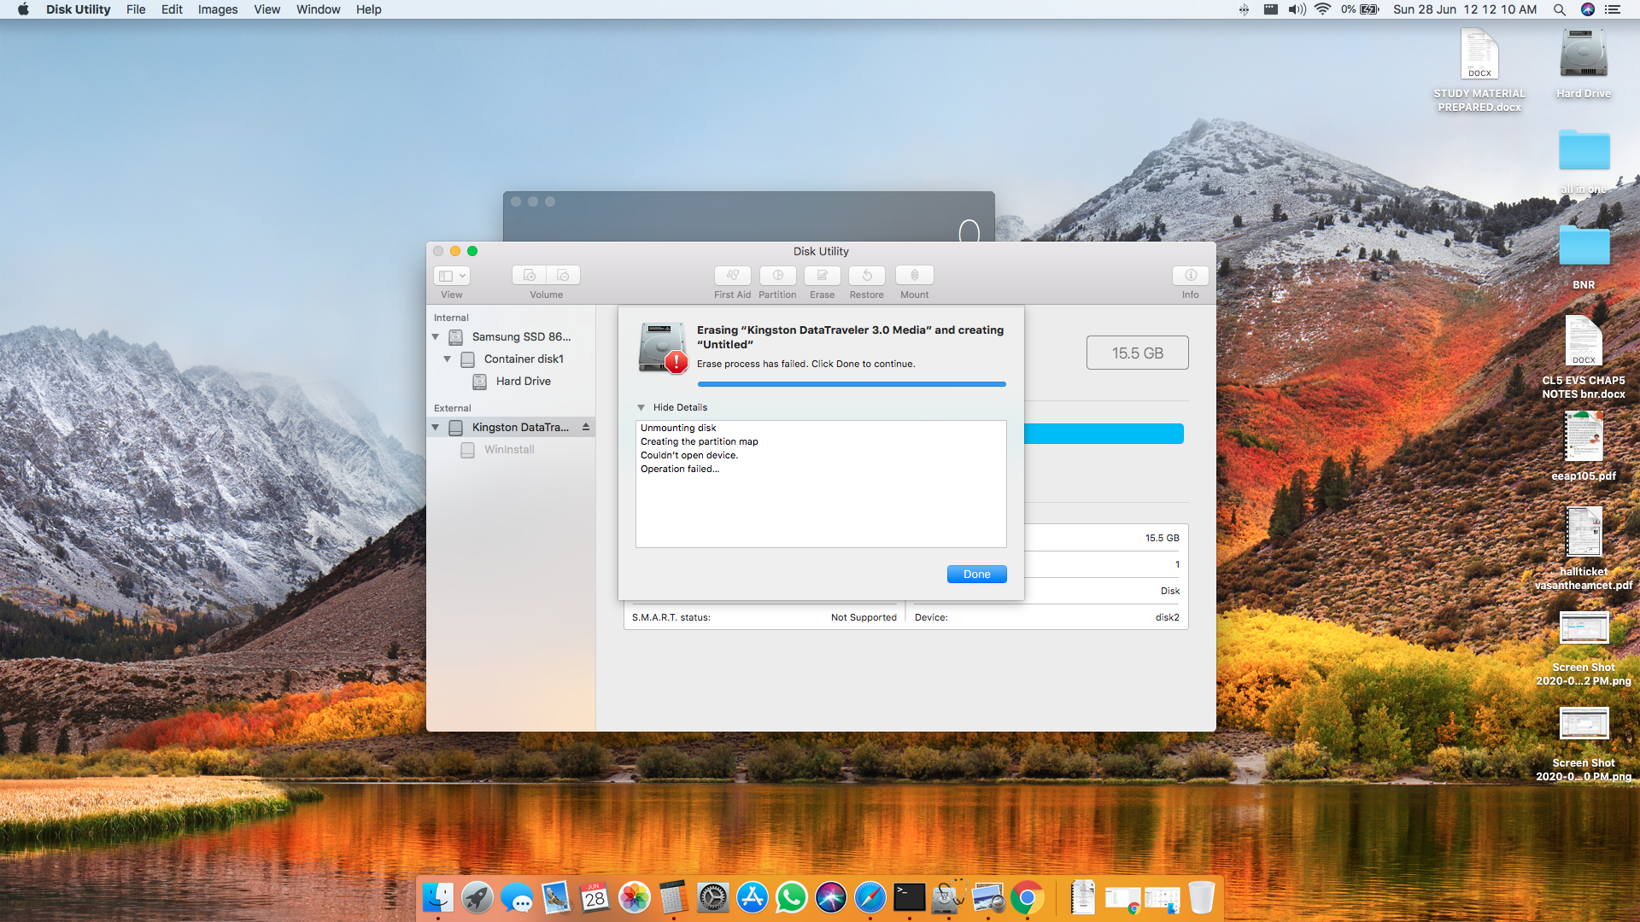Open Finder from the Dock
Viewport: 1640px width, 922px height.
point(438,897)
